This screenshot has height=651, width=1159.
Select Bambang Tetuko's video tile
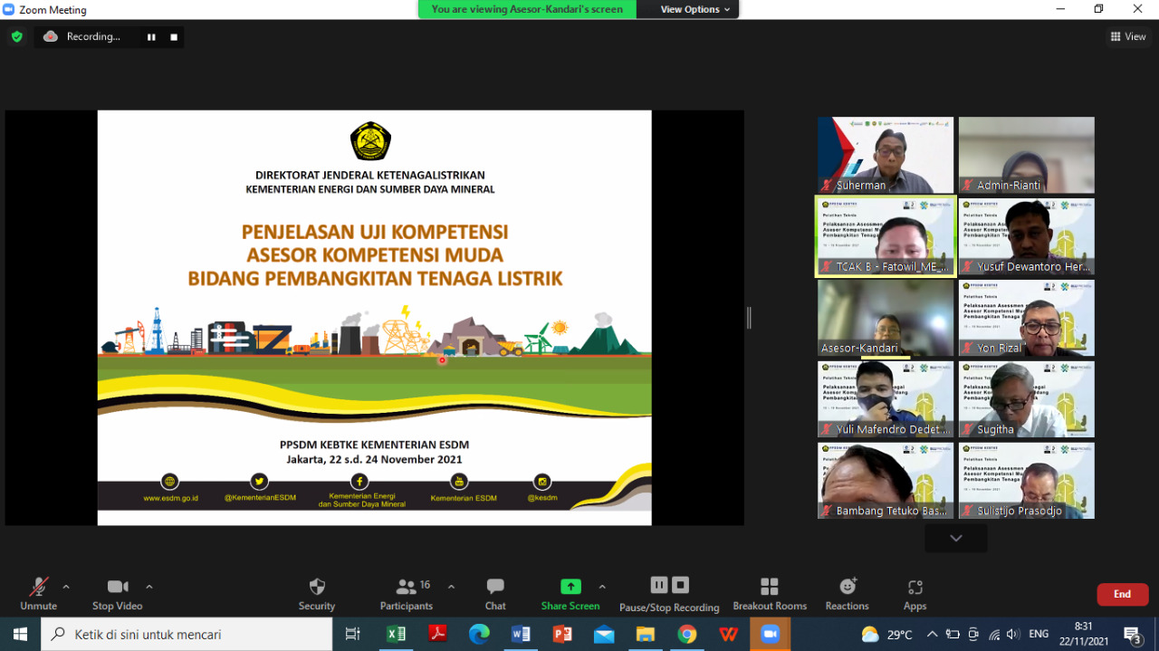coord(886,481)
